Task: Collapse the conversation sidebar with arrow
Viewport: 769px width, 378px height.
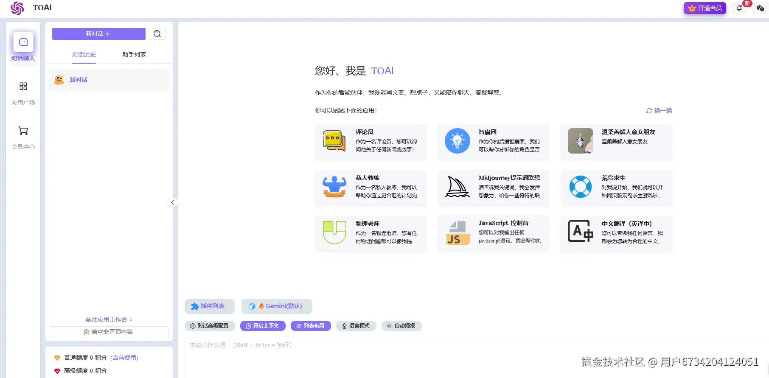Action: pyautogui.click(x=172, y=202)
